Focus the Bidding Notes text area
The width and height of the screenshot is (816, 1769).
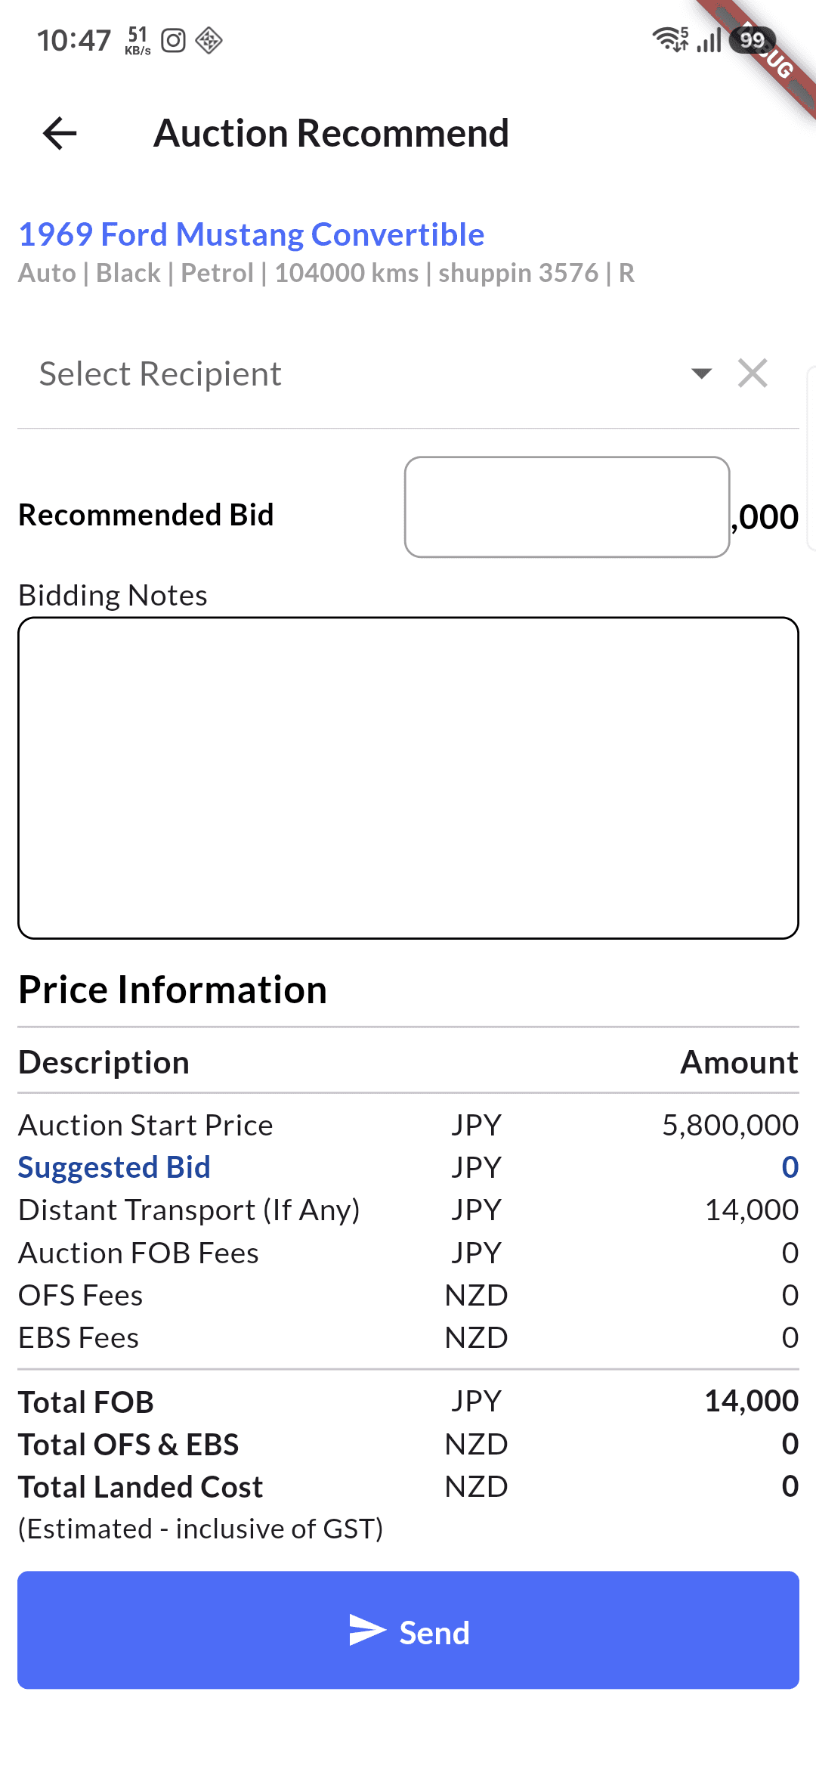tap(408, 779)
